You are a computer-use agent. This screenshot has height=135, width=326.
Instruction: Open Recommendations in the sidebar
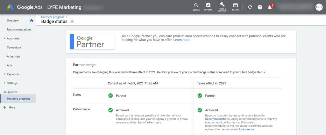(19, 30)
